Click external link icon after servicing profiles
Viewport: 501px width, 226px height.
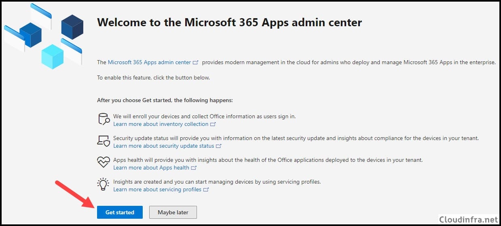click(206, 190)
